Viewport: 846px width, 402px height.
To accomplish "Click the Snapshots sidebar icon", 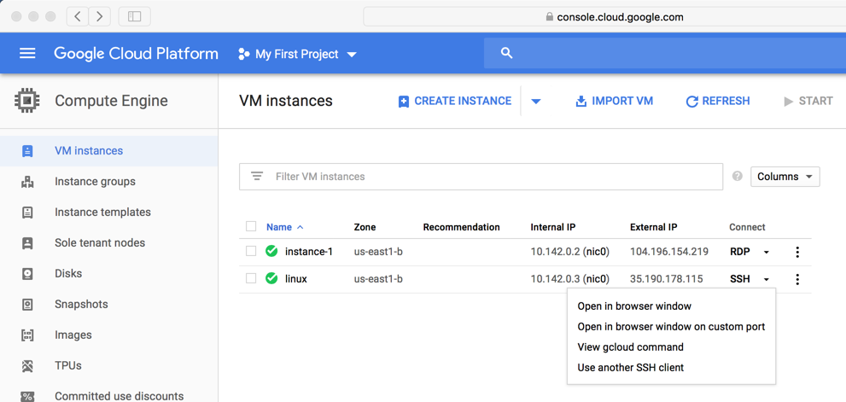I will (27, 305).
